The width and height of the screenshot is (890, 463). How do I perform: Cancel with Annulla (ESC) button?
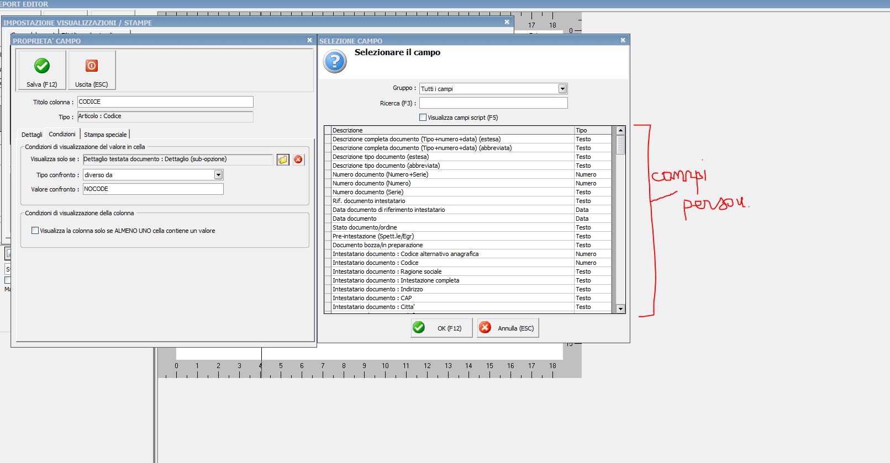[x=508, y=328]
